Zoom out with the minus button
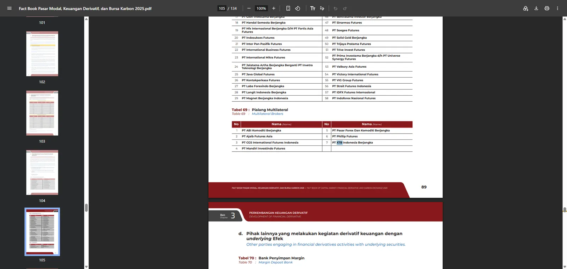This screenshot has height=269, width=567. (249, 8)
